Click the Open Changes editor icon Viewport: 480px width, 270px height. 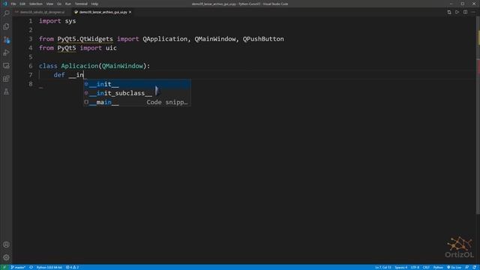[449, 12]
